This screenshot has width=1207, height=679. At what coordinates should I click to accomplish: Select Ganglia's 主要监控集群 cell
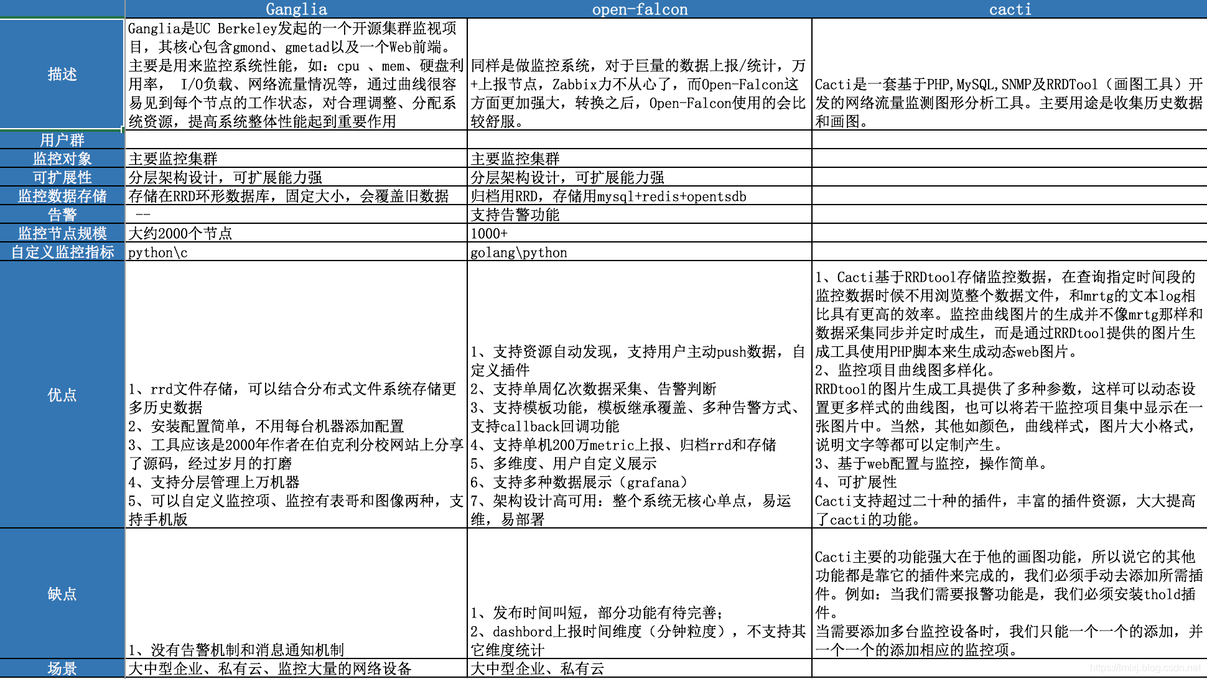tap(296, 159)
